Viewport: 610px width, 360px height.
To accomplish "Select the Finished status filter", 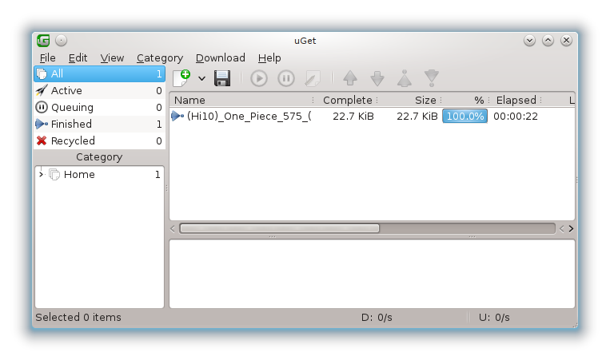I will (x=71, y=124).
